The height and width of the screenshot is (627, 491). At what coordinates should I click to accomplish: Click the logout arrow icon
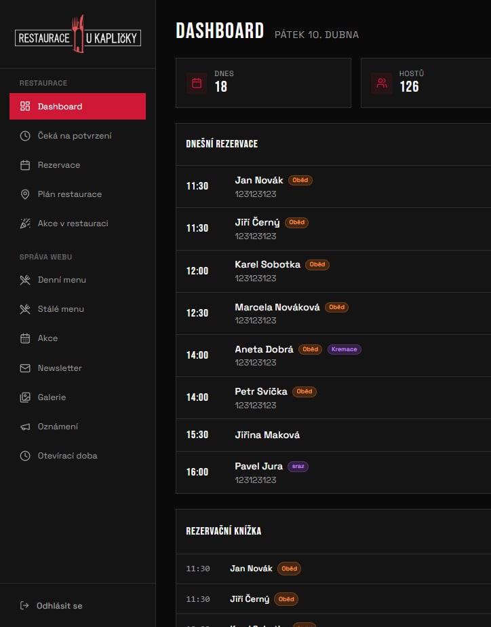24,605
